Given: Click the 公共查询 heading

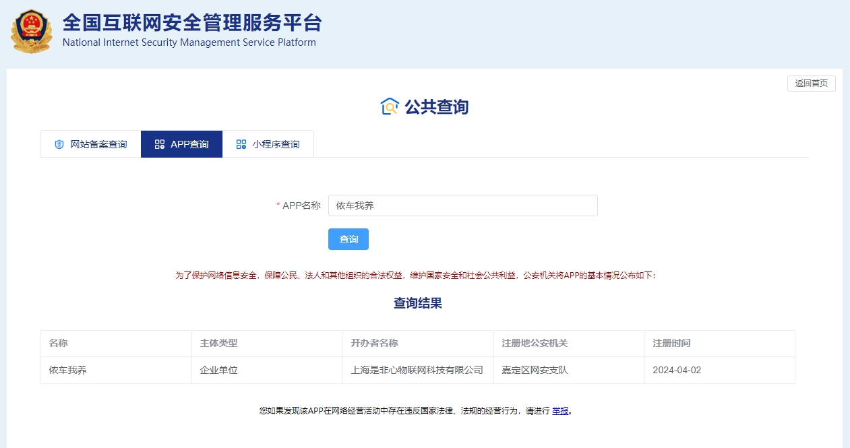Looking at the screenshot, I should click(437, 106).
